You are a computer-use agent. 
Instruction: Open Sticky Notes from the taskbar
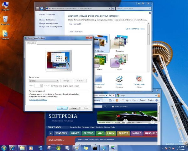click(86, 148)
